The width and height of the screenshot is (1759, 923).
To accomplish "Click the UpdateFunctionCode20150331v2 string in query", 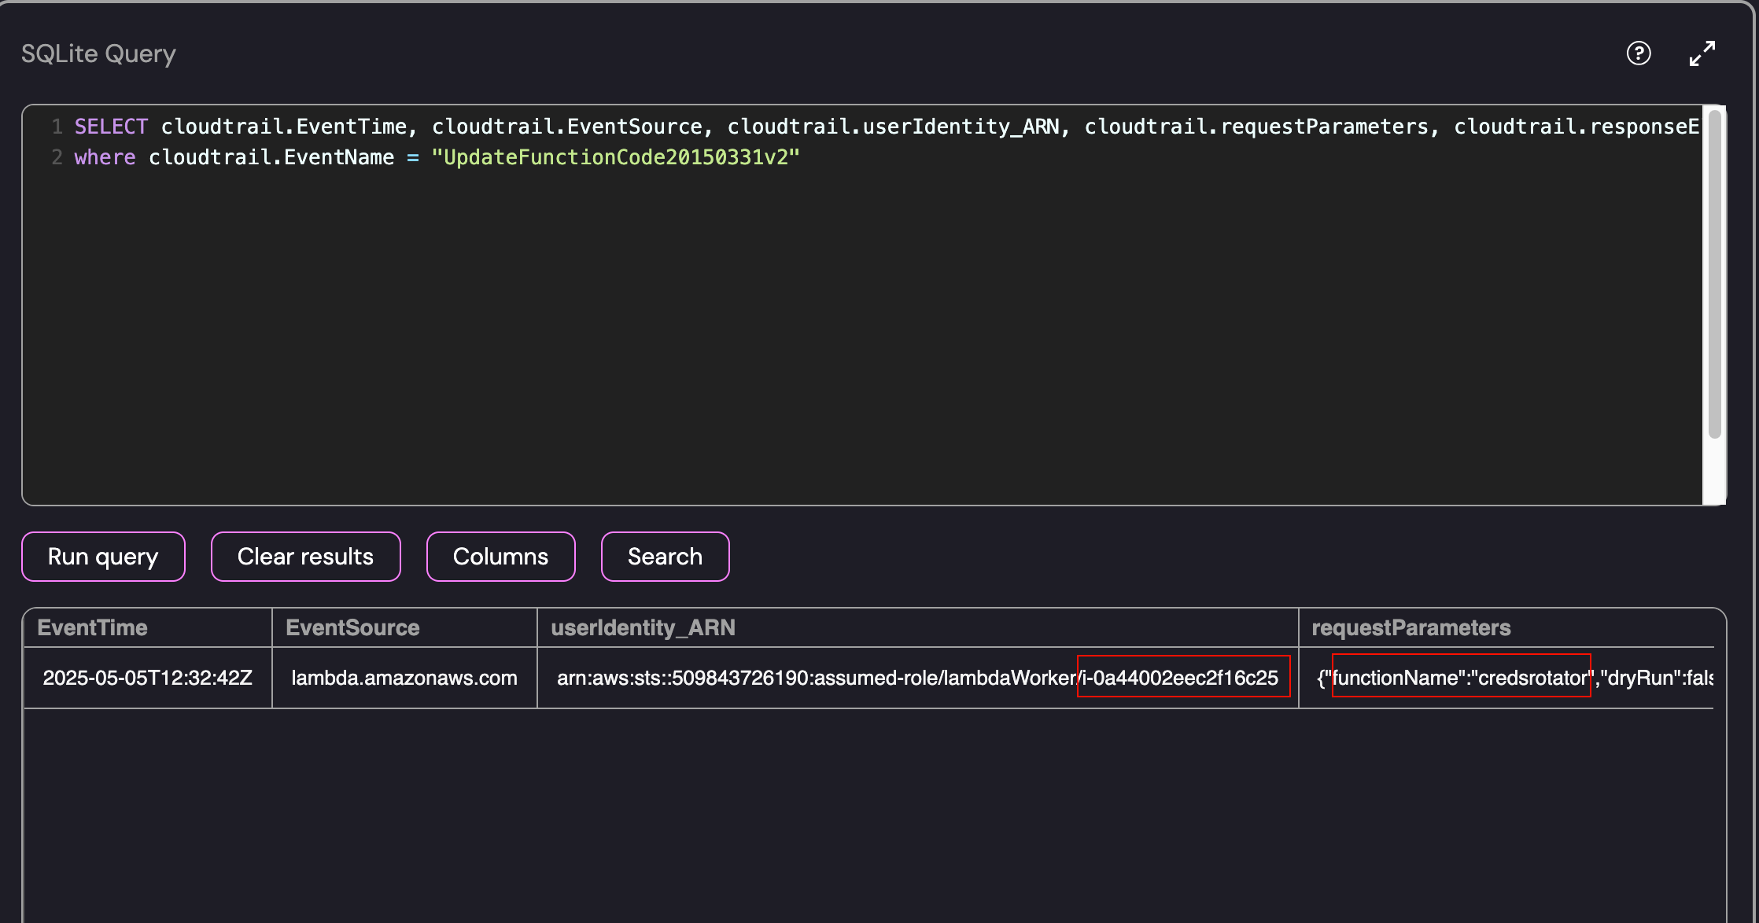I will (615, 157).
